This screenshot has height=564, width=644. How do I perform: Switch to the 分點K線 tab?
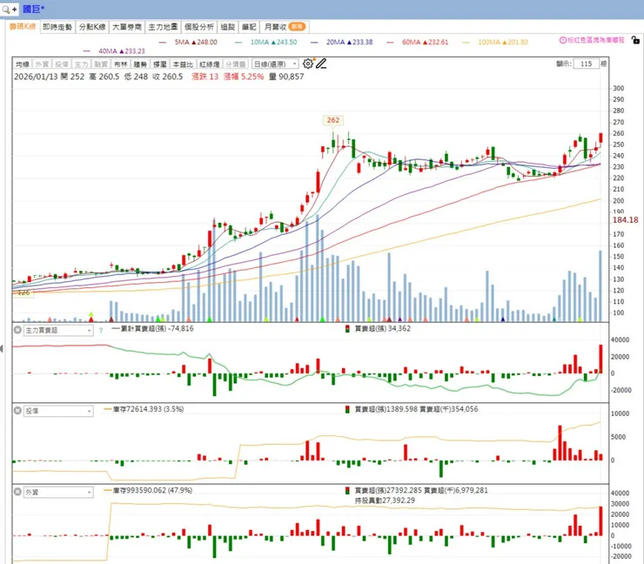(x=92, y=27)
